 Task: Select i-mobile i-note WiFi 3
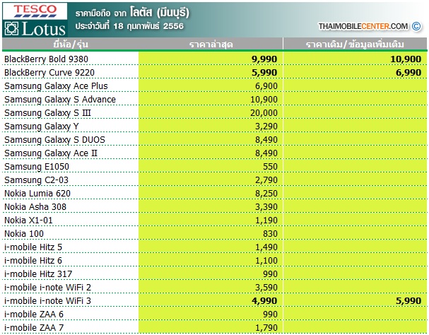click(47, 300)
